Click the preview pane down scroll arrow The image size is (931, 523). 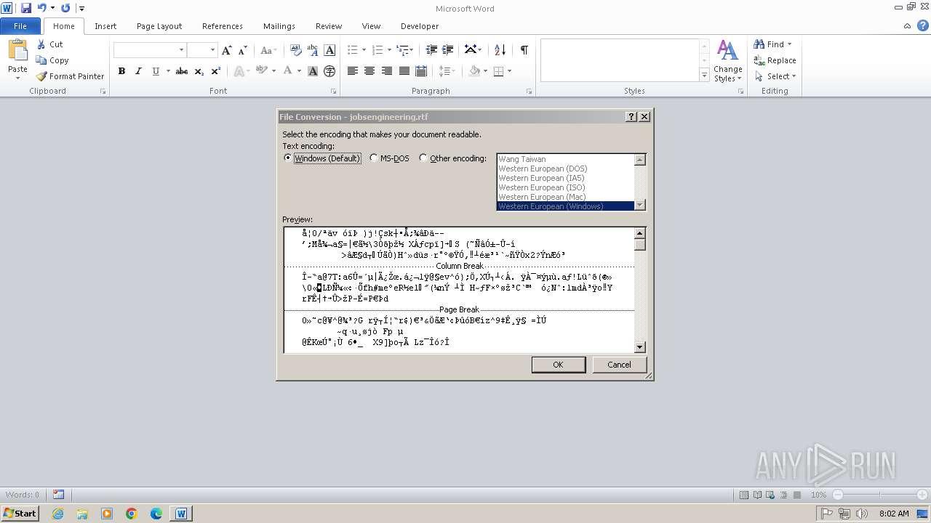(640, 347)
